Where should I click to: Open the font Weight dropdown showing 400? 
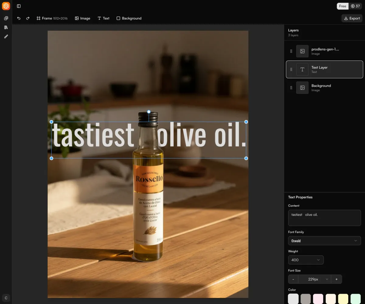pyautogui.click(x=306, y=260)
